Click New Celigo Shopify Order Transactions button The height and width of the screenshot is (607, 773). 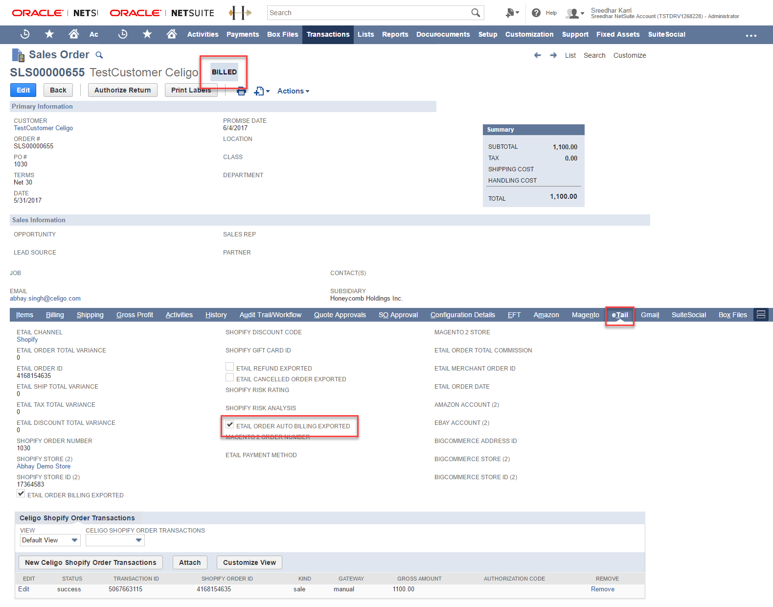[91, 562]
